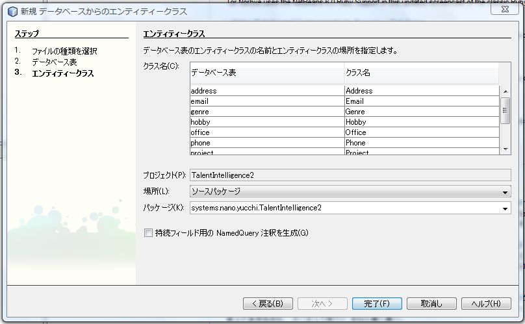Click the NetBeans cube icon in title bar
Viewport: 525px width, 324px height.
click(x=12, y=11)
